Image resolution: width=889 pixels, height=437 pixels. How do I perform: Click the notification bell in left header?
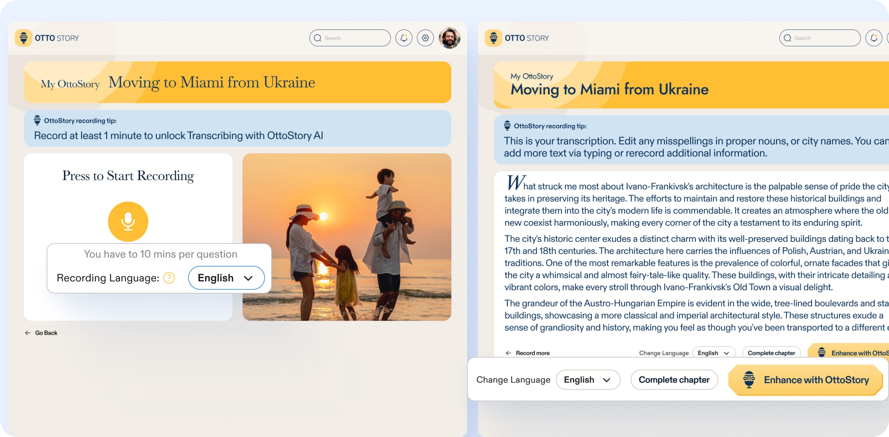[x=404, y=38]
